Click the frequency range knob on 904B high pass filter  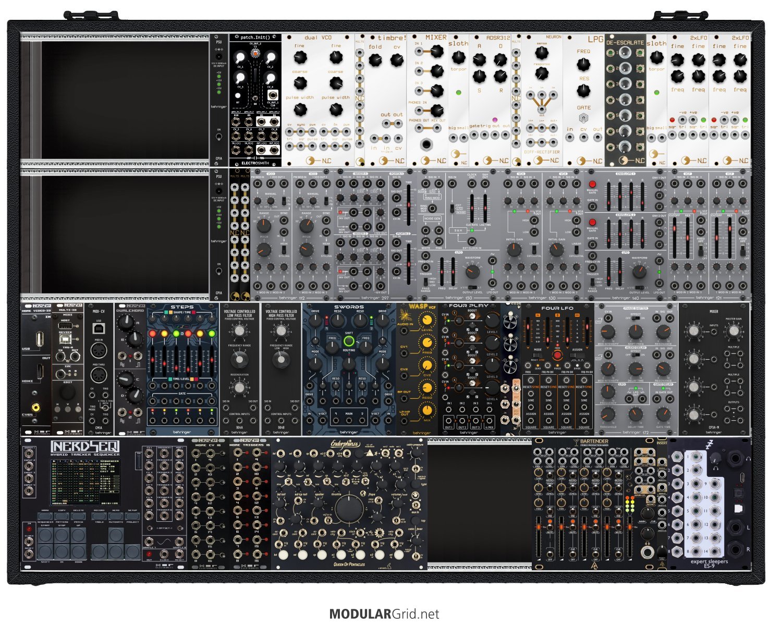coord(282,359)
